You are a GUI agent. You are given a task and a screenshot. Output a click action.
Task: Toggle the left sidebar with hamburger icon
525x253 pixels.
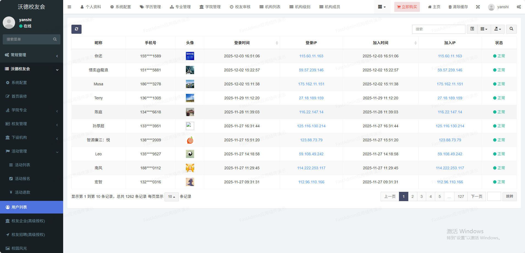(69, 7)
